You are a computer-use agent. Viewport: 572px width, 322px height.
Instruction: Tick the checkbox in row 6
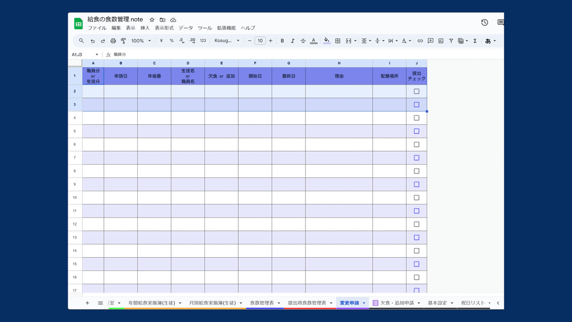[x=417, y=145]
